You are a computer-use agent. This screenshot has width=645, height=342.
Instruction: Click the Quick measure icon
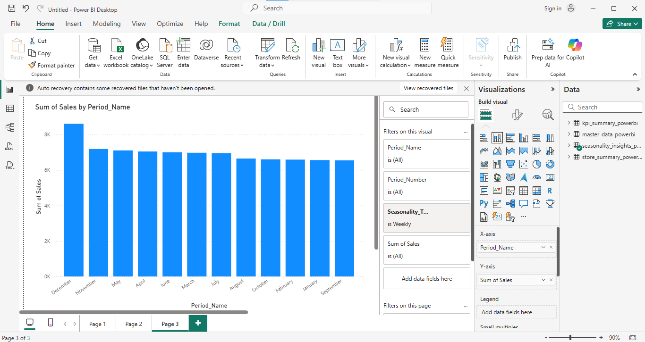point(448,46)
